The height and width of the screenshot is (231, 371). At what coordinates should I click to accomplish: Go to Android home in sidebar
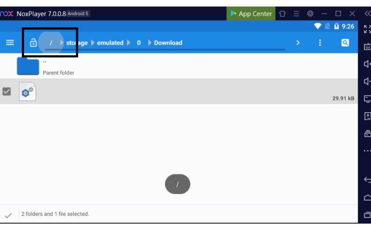367,198
